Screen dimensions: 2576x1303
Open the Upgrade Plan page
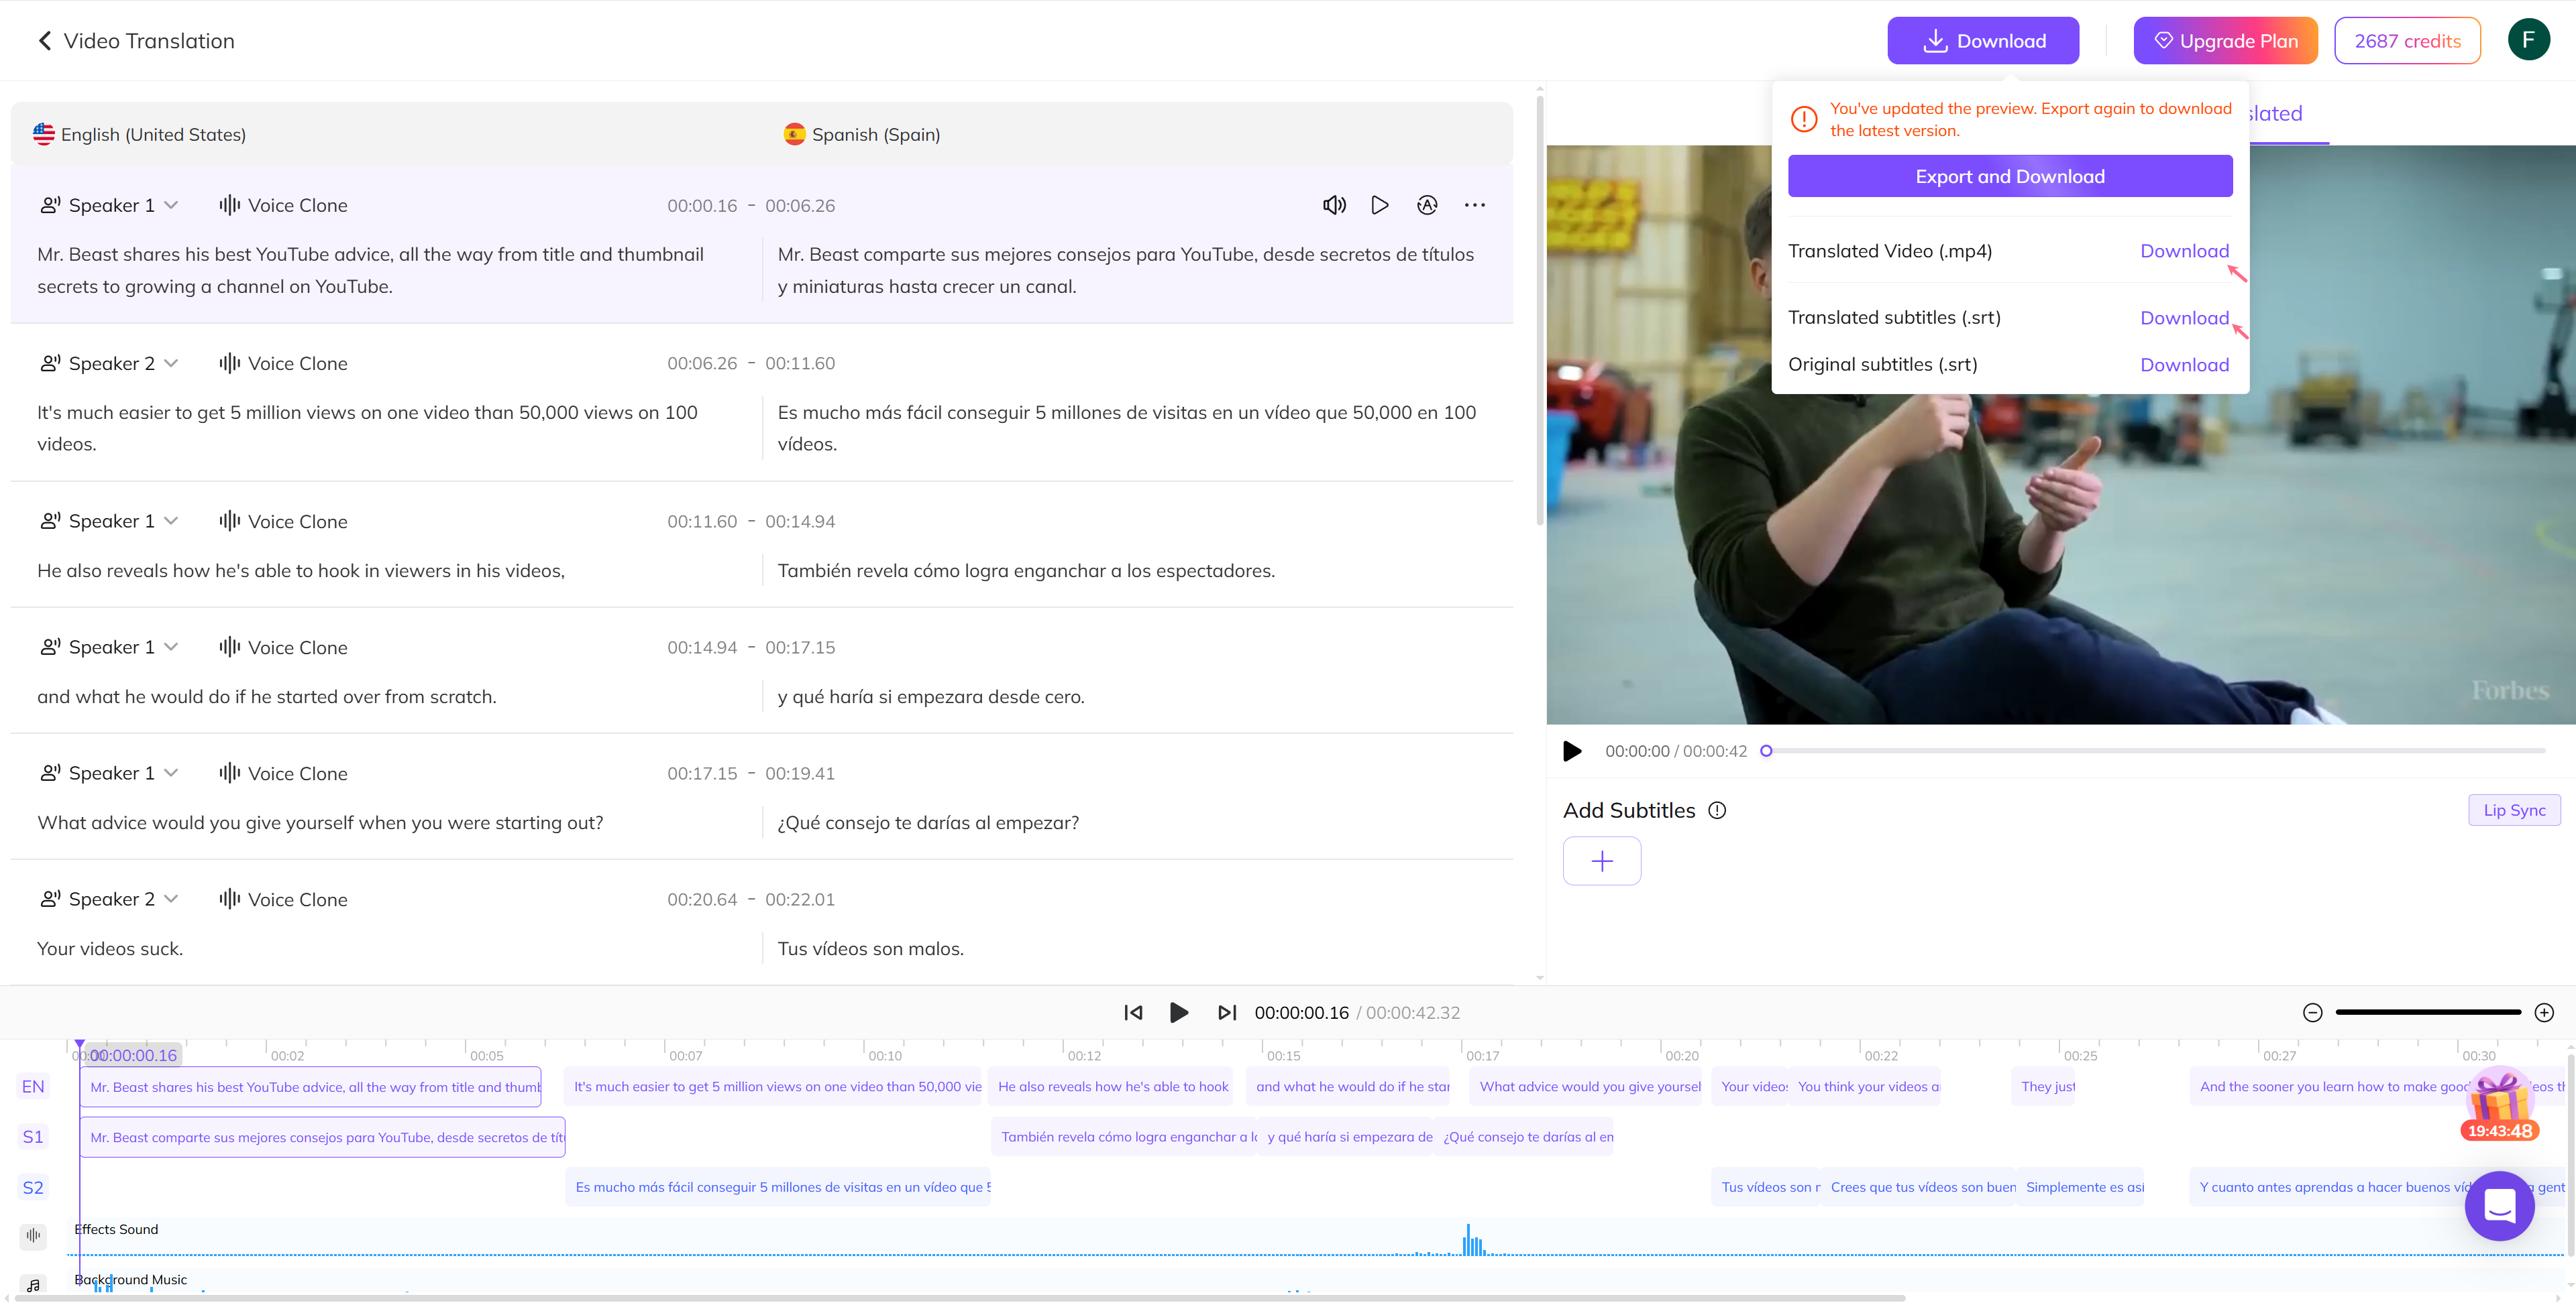tap(2225, 41)
